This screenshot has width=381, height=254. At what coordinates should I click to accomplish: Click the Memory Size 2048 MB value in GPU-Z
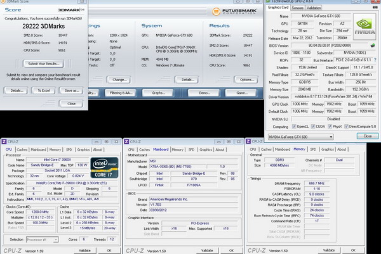(304, 89)
